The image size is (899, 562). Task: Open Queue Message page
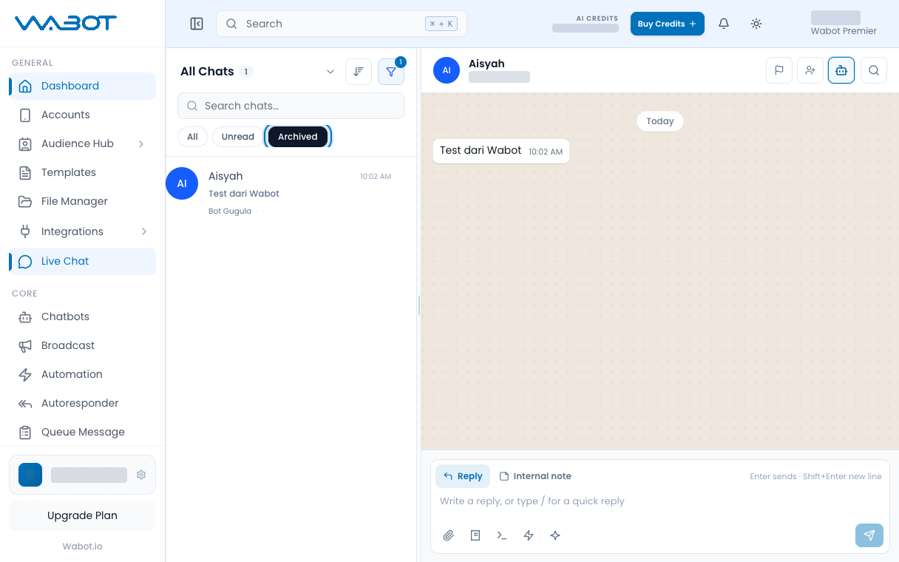pos(83,432)
